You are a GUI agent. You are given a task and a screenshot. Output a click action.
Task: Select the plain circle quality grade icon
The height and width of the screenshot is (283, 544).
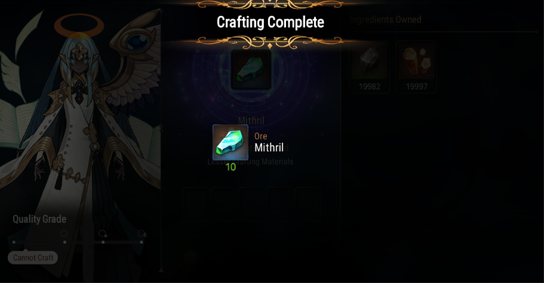click(64, 233)
